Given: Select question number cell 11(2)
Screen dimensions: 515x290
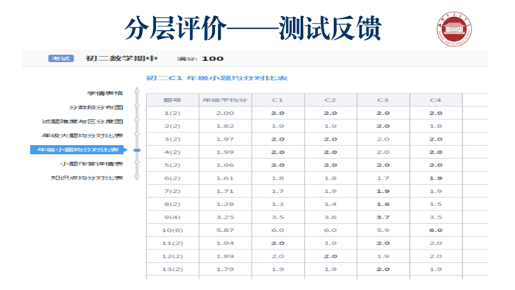Looking at the screenshot, I should point(172,244).
